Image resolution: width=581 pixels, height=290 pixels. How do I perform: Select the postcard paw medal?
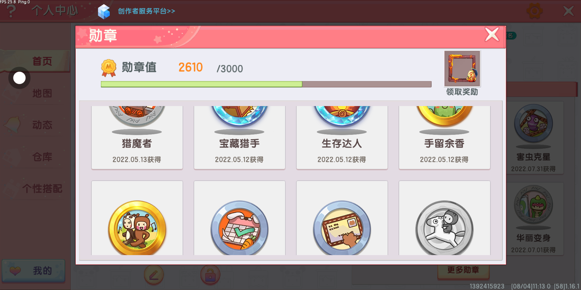342,228
